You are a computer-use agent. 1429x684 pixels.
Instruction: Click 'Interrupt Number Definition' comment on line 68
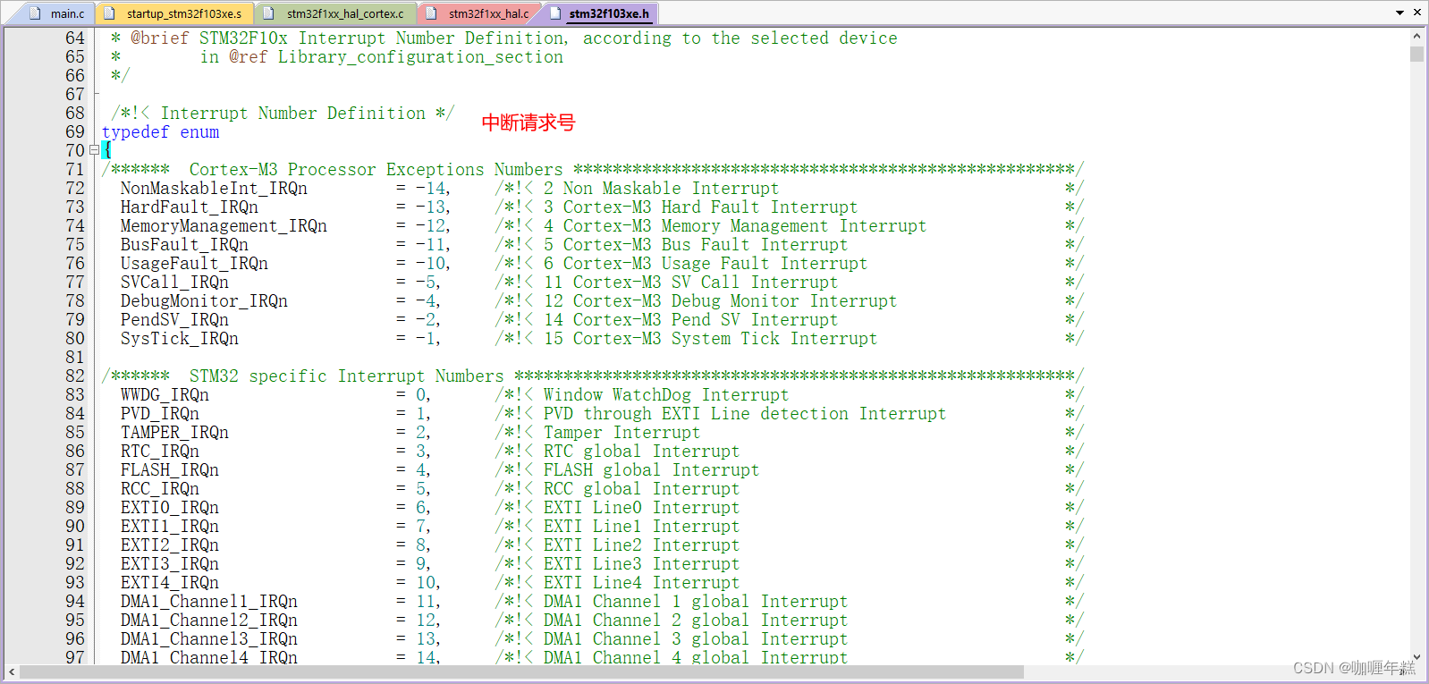293,114
